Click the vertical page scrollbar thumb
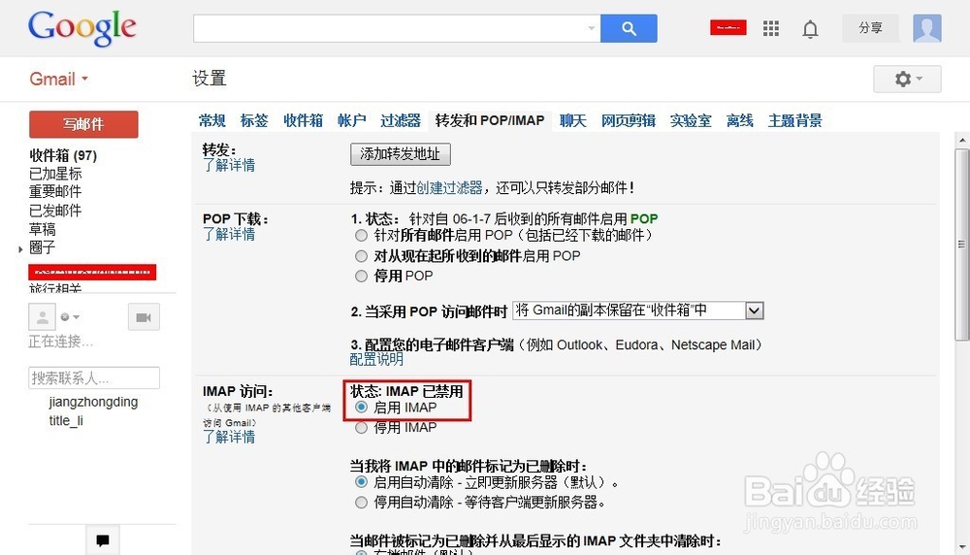The image size is (970, 555). (x=962, y=245)
